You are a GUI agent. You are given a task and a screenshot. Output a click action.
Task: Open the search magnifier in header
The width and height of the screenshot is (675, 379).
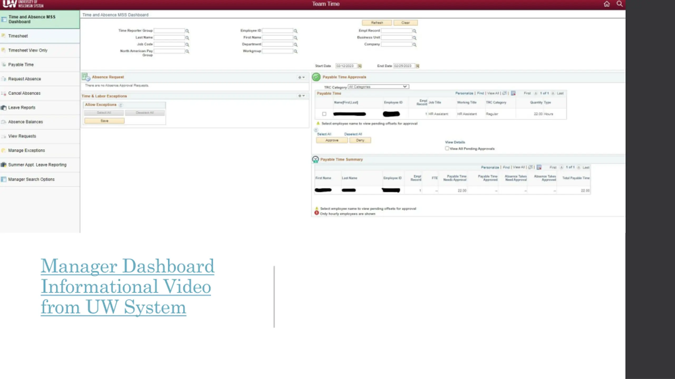(x=619, y=4)
